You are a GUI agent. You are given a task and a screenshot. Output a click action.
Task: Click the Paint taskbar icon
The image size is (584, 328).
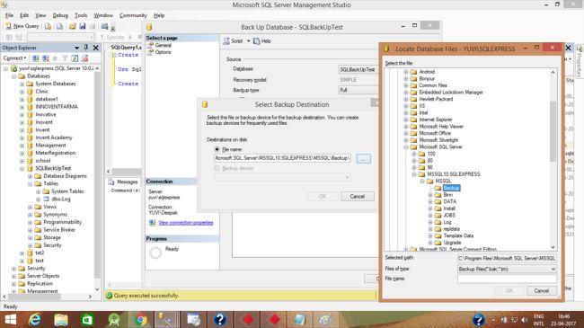tap(325, 320)
